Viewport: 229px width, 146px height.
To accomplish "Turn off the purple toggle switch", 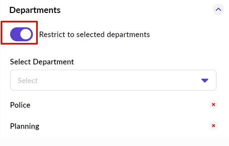I will (21, 34).
